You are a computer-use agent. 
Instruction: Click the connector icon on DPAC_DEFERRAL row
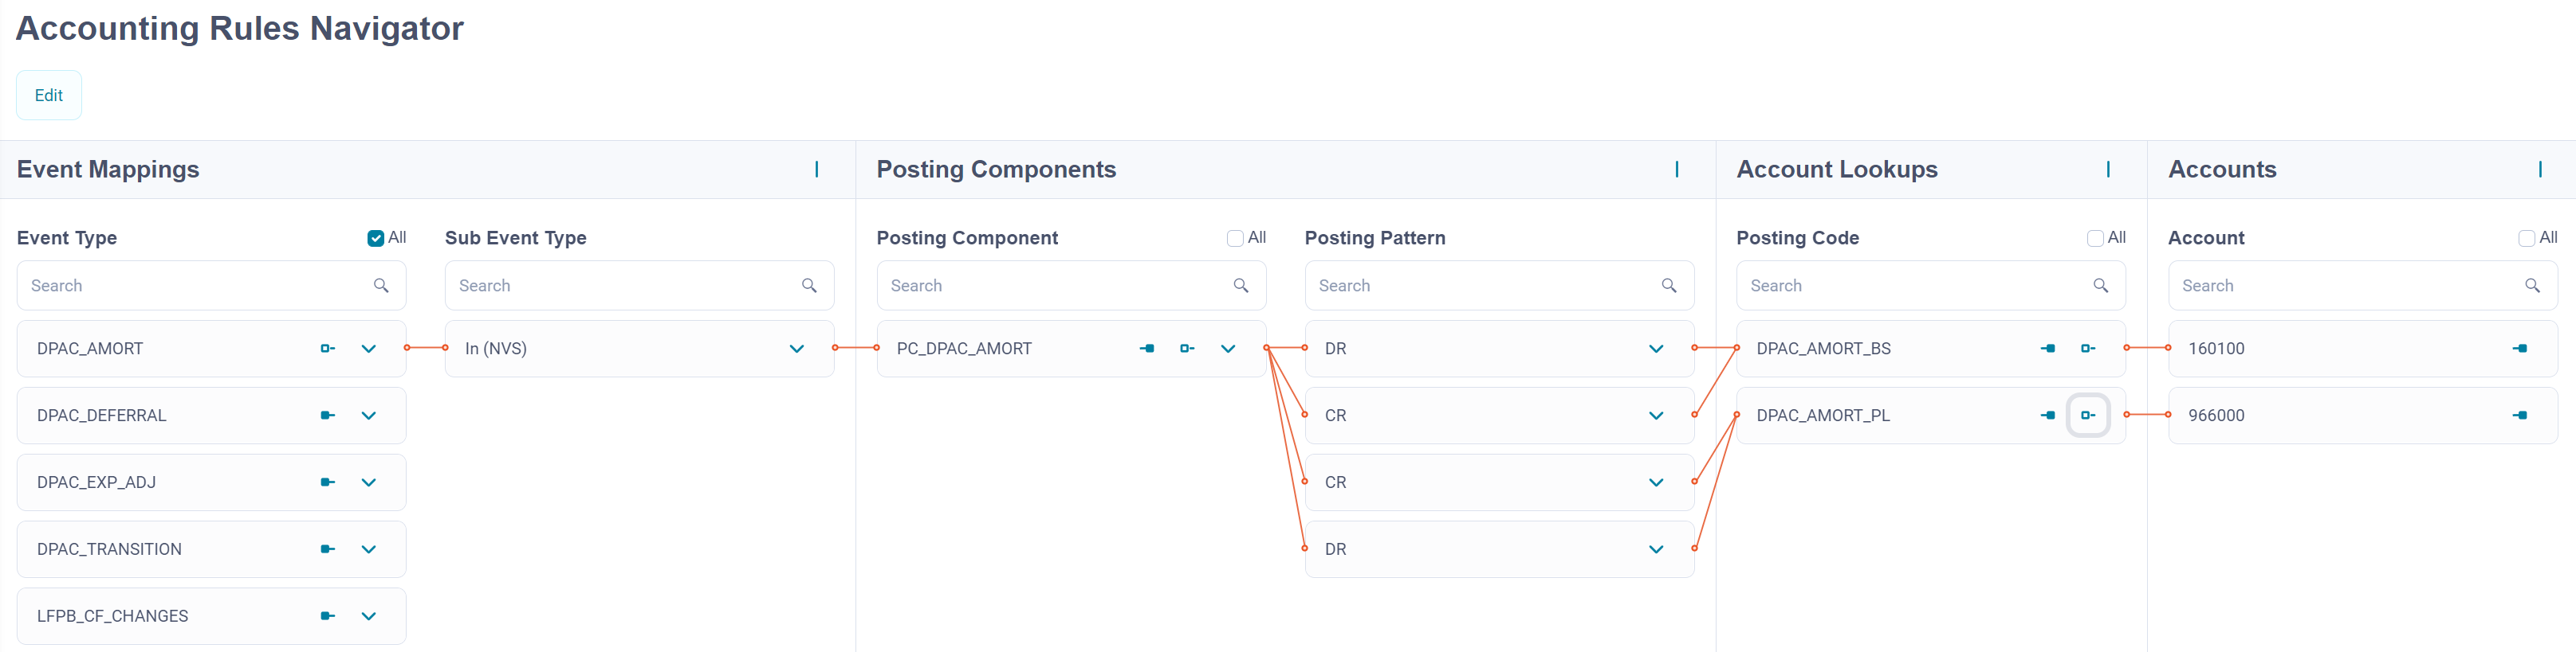327,416
